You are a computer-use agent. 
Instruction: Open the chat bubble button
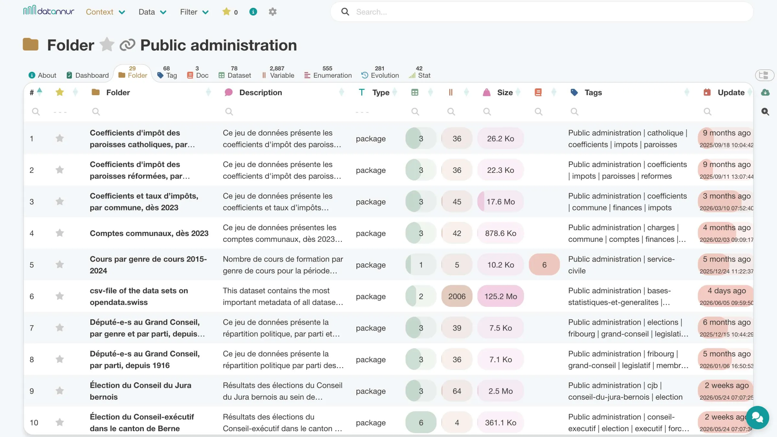(757, 417)
